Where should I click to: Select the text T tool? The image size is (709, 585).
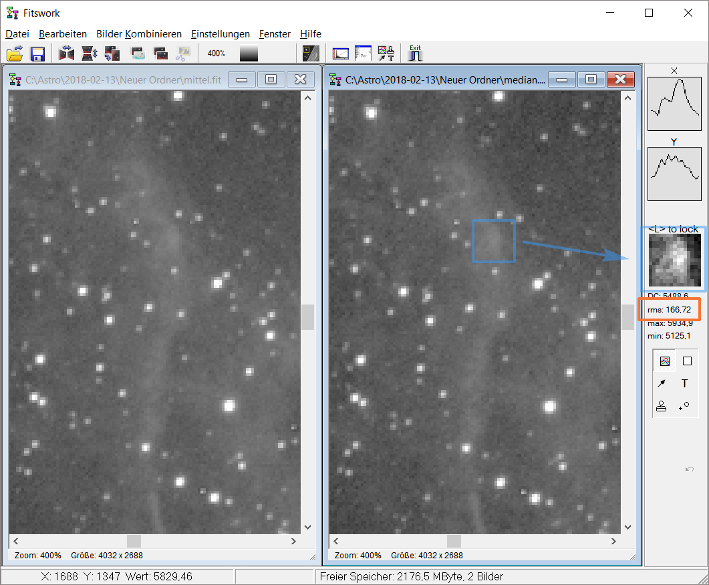point(685,383)
